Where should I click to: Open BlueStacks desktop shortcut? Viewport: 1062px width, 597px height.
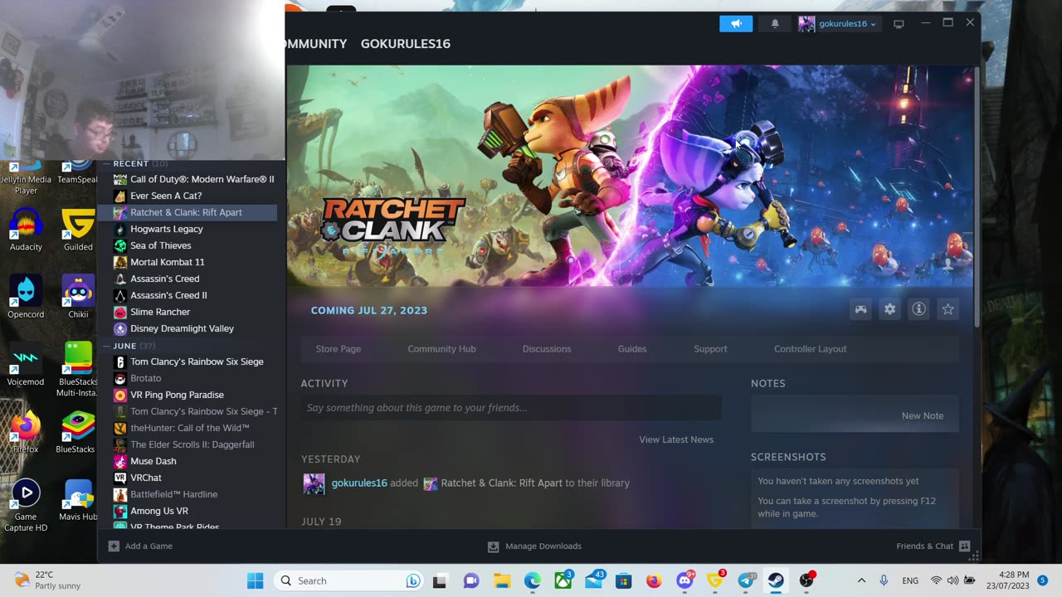pyautogui.click(x=78, y=432)
